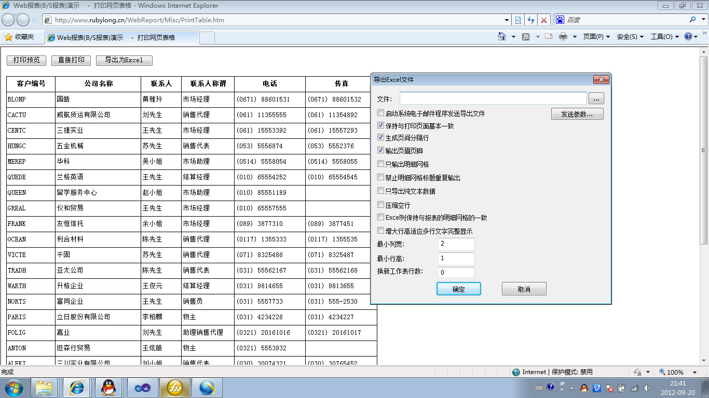
Task: Click the compatibility view icon
Action: click(x=518, y=20)
